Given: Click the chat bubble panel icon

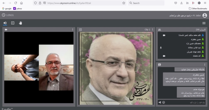Looking at the screenshot, I should coord(160,65).
